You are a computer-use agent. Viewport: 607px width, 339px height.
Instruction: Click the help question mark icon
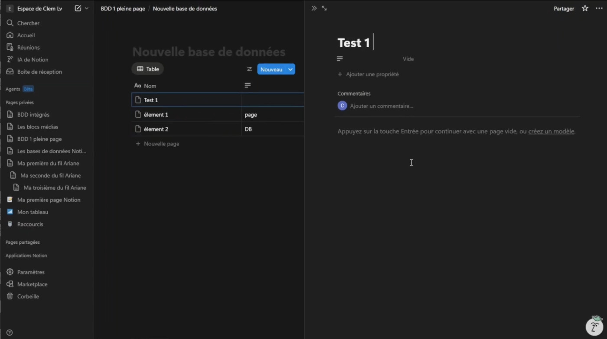point(10,333)
